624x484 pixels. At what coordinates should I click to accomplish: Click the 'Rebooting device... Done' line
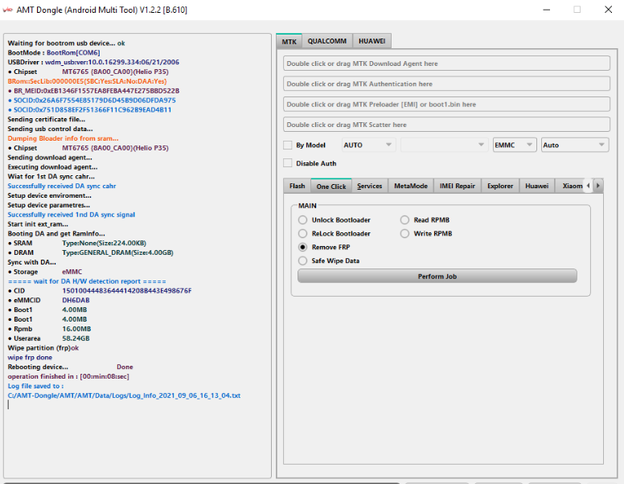click(x=71, y=367)
